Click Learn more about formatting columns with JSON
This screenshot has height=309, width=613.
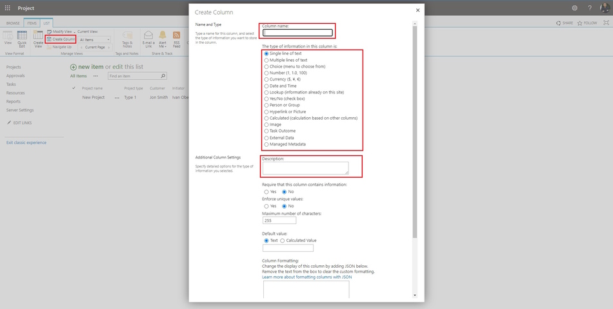click(x=307, y=277)
